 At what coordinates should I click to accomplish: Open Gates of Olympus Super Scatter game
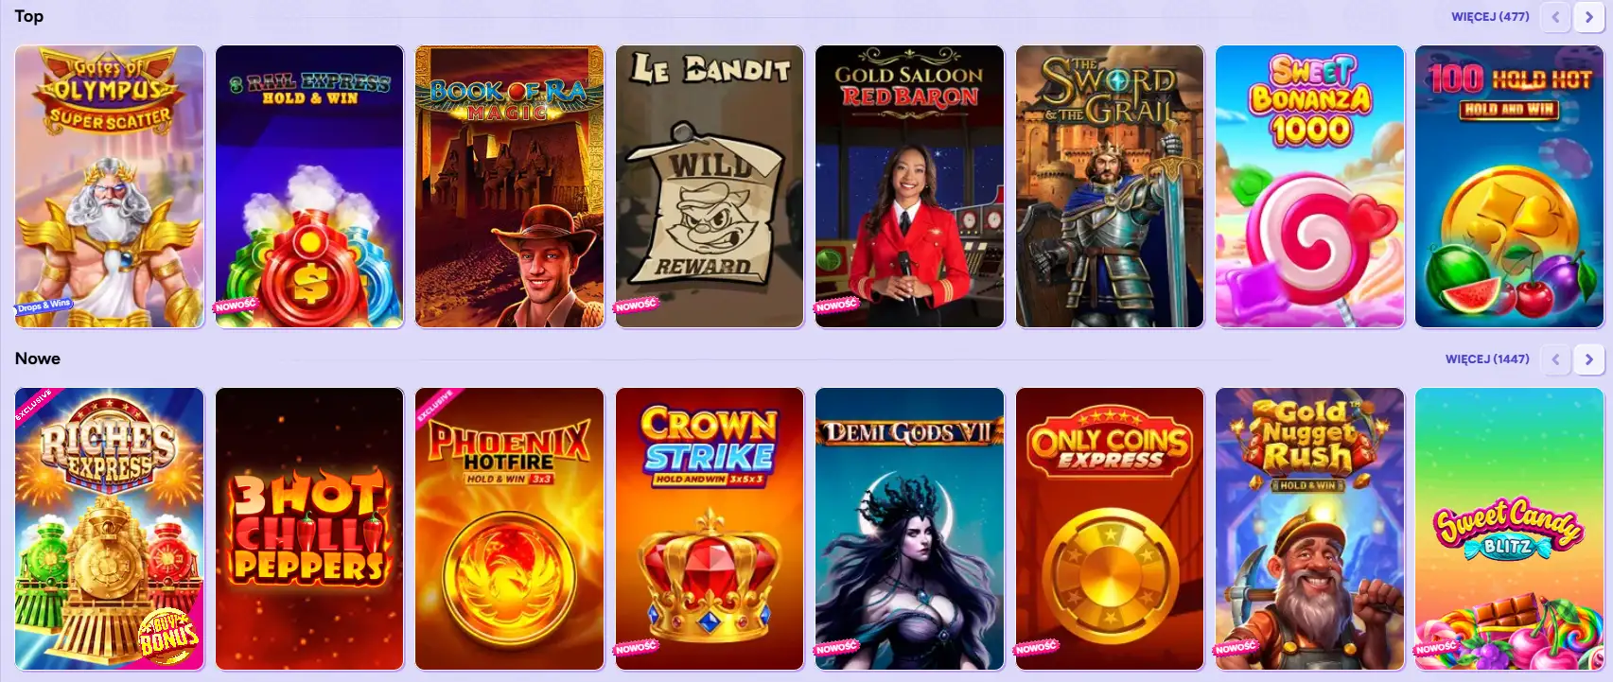(110, 186)
